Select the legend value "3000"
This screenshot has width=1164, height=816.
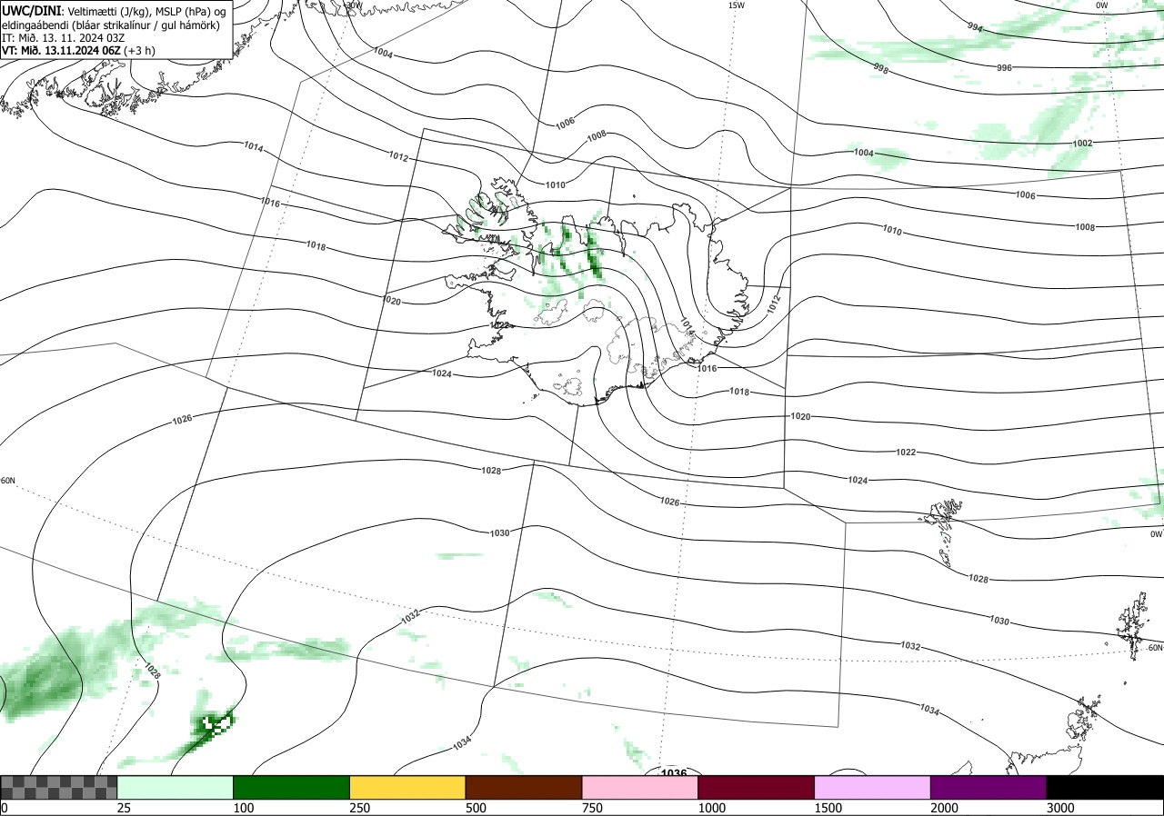[1060, 808]
